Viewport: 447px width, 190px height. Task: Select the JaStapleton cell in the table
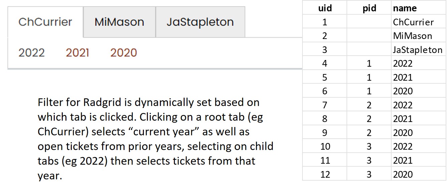tap(417, 50)
